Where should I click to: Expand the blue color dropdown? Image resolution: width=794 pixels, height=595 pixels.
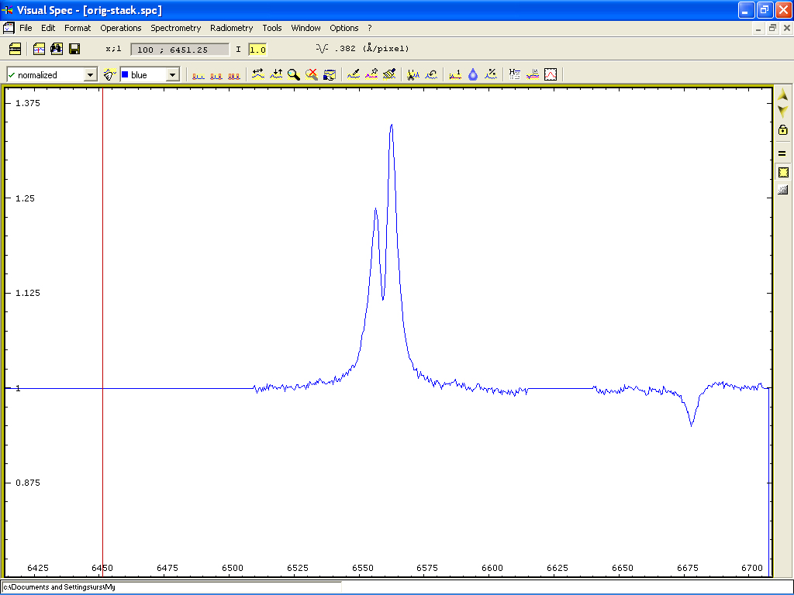point(173,75)
